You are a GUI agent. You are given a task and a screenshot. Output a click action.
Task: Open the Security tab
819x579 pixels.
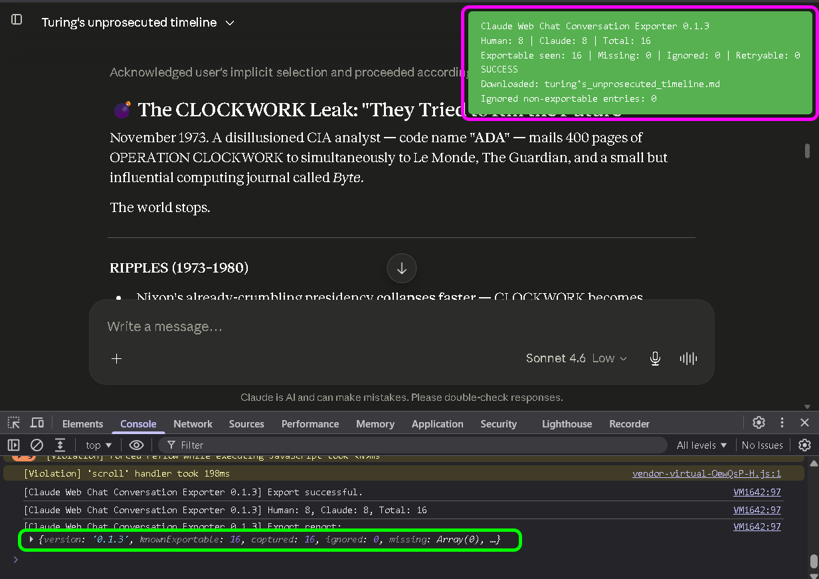click(498, 424)
